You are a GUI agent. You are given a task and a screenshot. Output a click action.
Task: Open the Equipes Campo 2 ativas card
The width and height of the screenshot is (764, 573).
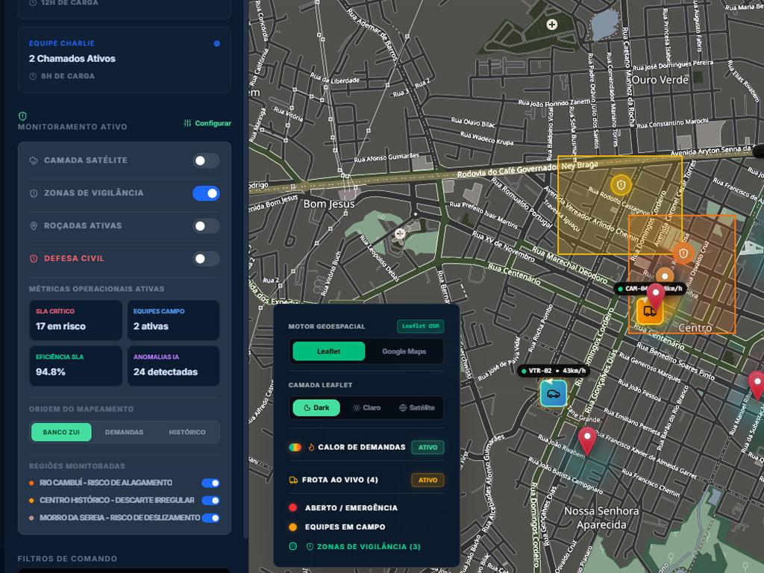pos(173,320)
